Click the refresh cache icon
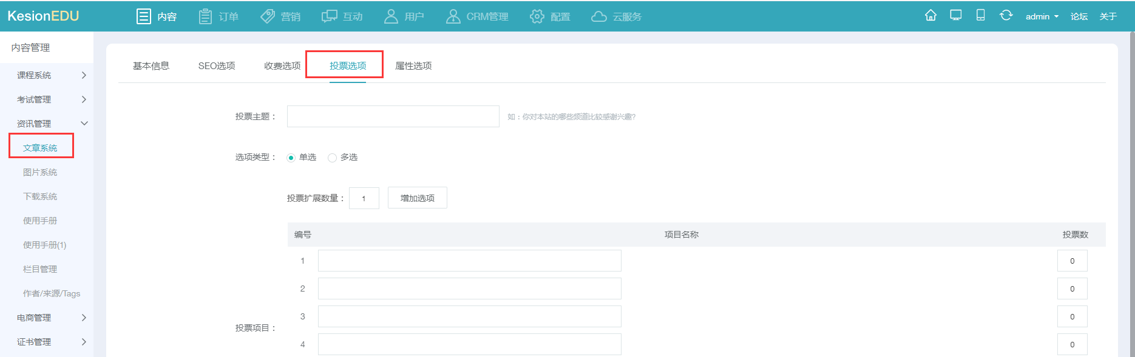1135x357 pixels. [x=1006, y=16]
